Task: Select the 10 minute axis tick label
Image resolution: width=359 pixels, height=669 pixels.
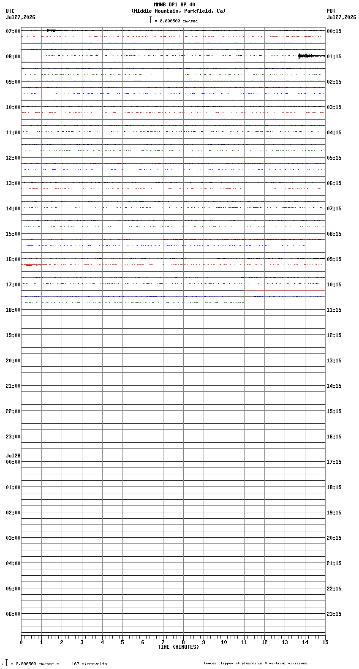Action: (224, 642)
